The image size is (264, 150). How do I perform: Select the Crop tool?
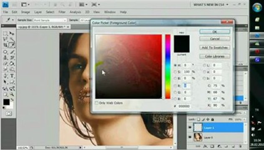pyautogui.click(x=5, y=45)
